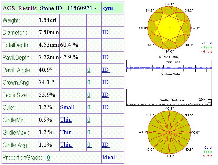Click the 55.9% table size value

coord(47,95)
